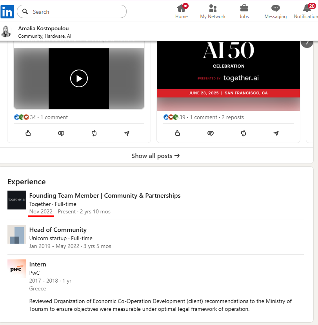Click the PwC company name under Intern

pos(35,273)
